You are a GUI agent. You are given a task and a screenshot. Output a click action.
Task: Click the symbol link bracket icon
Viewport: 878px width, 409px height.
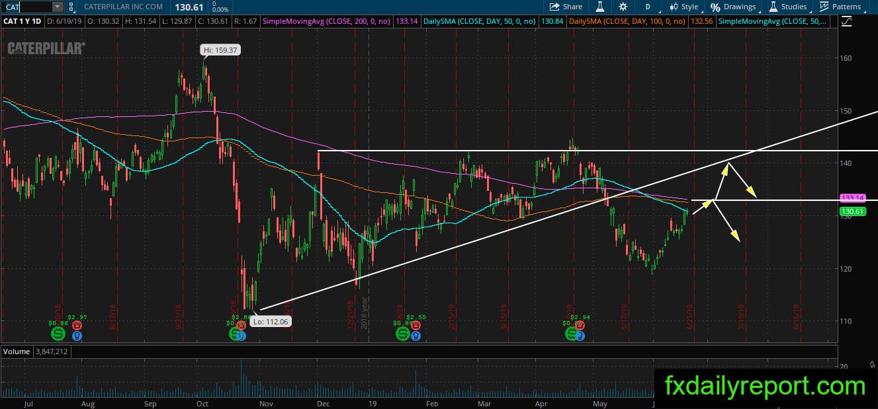[71, 7]
